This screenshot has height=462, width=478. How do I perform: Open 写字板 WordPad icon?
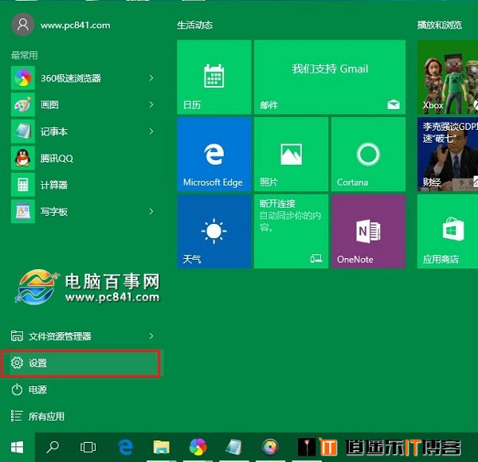pyautogui.click(x=23, y=212)
